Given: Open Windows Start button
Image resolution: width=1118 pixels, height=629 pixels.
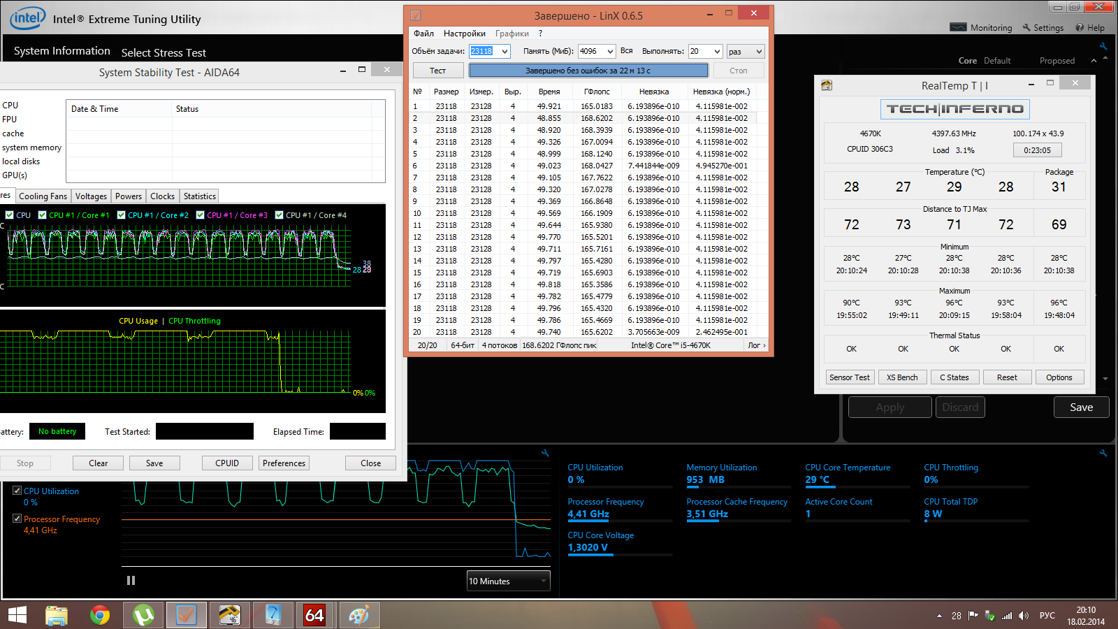Looking at the screenshot, I should click(17, 615).
